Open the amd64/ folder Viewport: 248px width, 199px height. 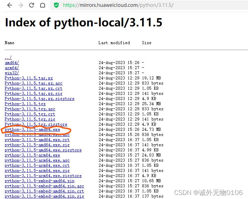[12, 63]
